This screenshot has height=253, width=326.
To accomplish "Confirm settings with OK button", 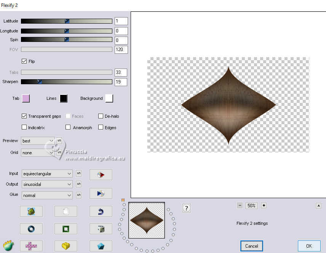I will click(309, 246).
